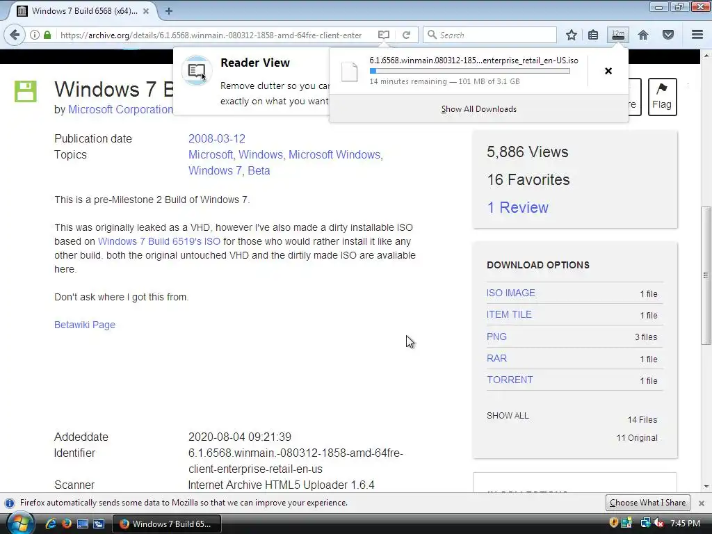Click the URL address bar text
The image size is (712, 534).
pos(211,35)
